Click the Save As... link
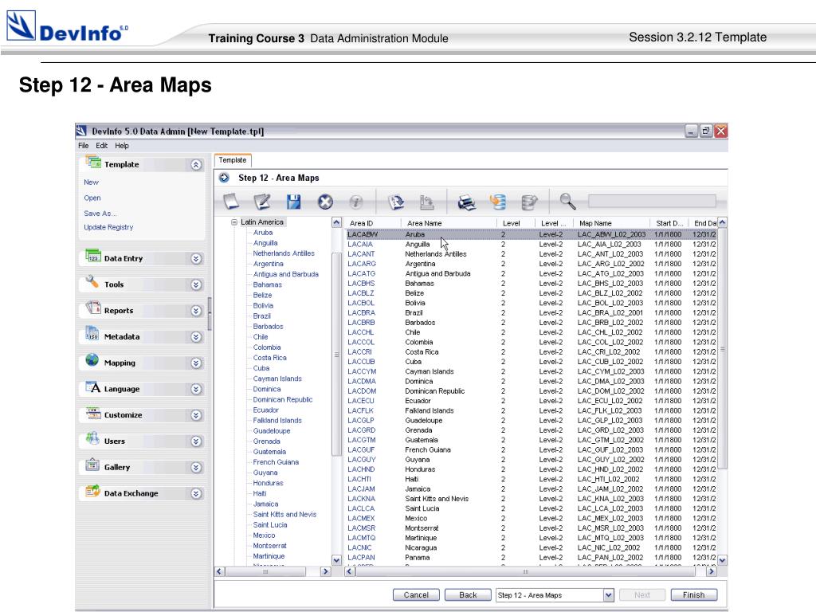This screenshot has height=612, width=816. [x=100, y=214]
